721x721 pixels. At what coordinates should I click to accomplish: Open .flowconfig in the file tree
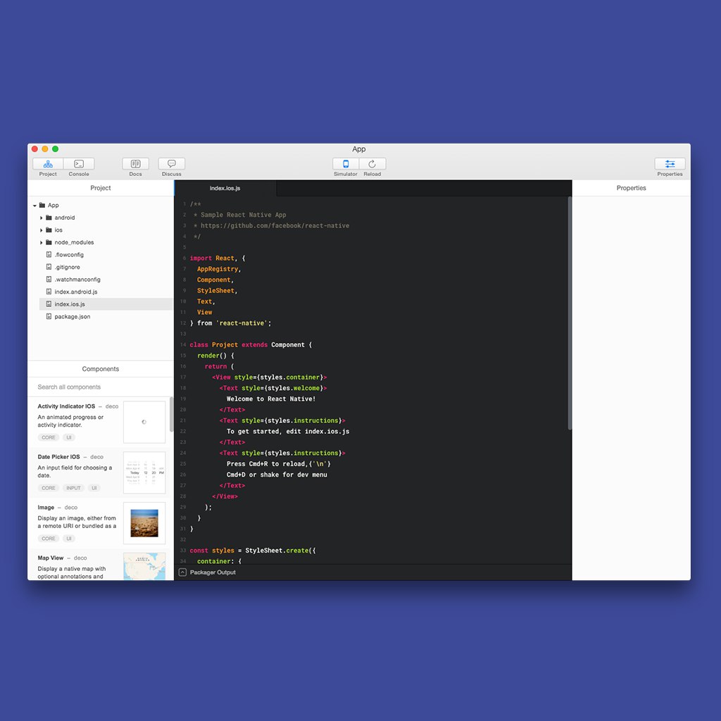click(x=69, y=255)
